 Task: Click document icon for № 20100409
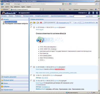point(34,67)
